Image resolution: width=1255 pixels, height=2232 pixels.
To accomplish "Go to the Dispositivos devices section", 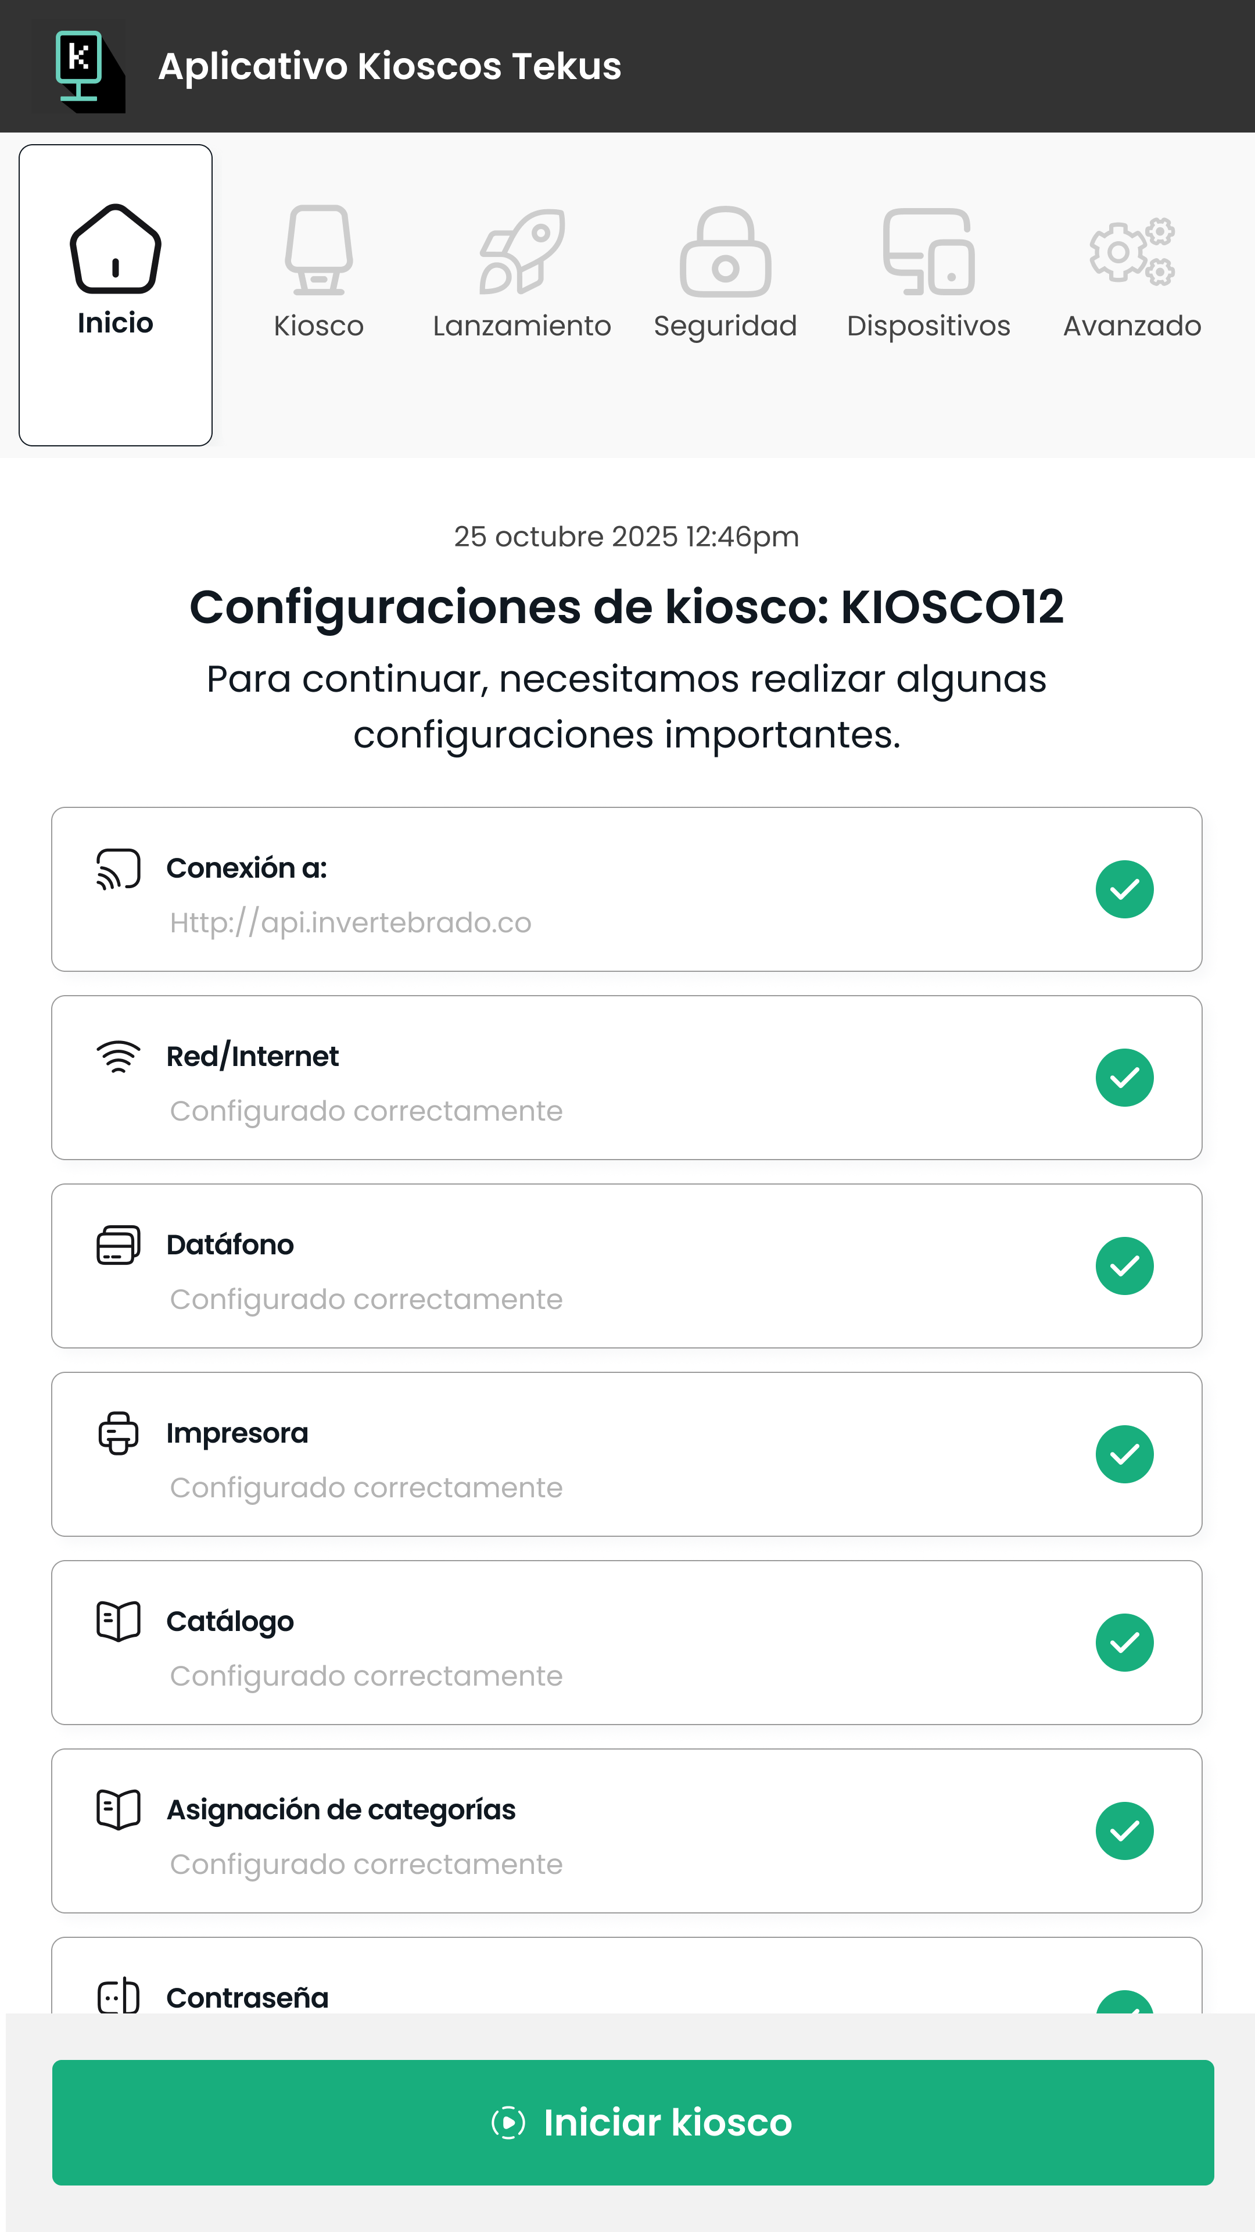I will 928,273.
